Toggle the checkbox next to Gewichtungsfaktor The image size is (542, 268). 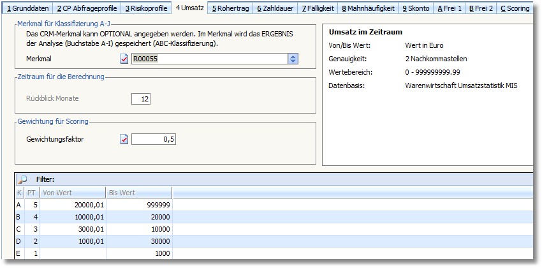(124, 139)
